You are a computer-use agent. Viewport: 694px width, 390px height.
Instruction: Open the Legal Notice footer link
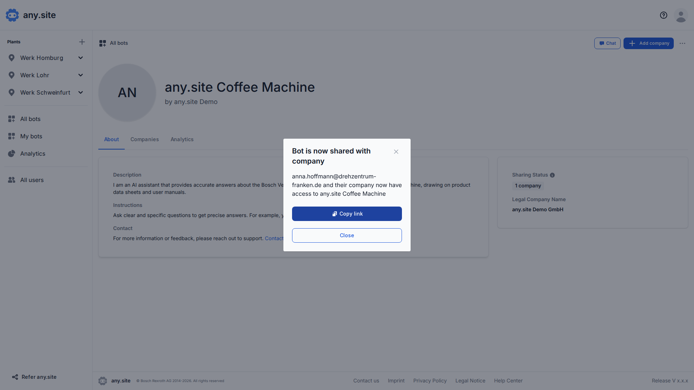click(x=470, y=381)
